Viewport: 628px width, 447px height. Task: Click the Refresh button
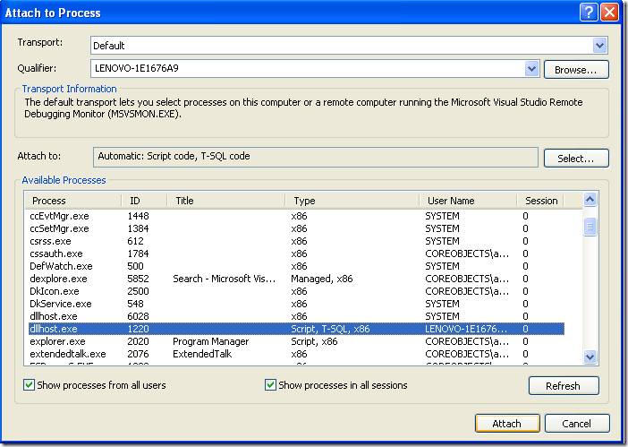coord(563,386)
